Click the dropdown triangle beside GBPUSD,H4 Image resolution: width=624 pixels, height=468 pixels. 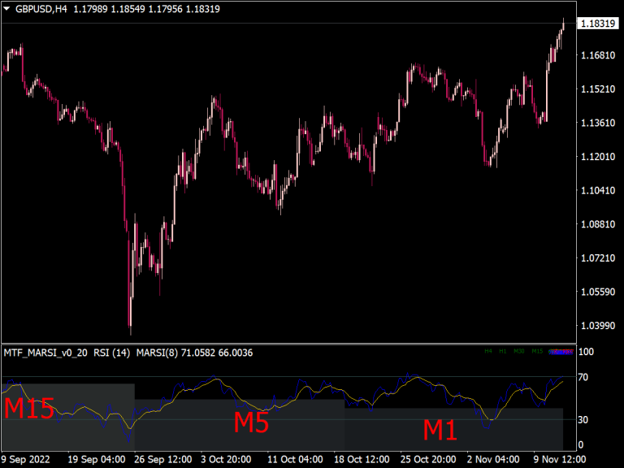[x=7, y=8]
